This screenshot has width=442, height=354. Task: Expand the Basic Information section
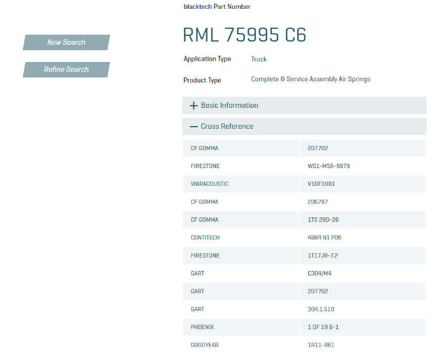(x=304, y=105)
